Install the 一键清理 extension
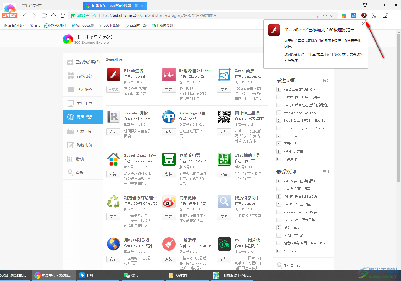Viewport: 401px width, 281px height. [x=169, y=259]
